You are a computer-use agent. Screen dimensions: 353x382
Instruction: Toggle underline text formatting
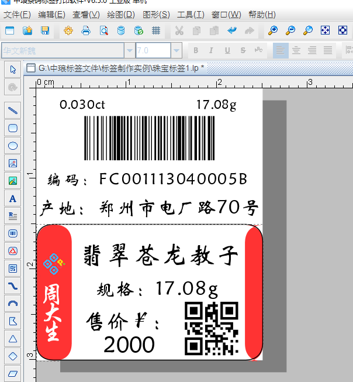point(227,50)
